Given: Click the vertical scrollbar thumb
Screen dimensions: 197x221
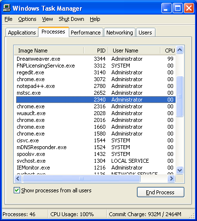Looking at the screenshot, I should pos(180,96).
